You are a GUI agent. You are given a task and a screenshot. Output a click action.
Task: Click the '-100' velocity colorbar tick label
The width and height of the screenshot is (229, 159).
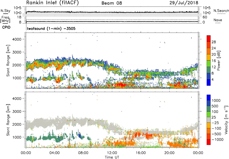pos(216,128)
